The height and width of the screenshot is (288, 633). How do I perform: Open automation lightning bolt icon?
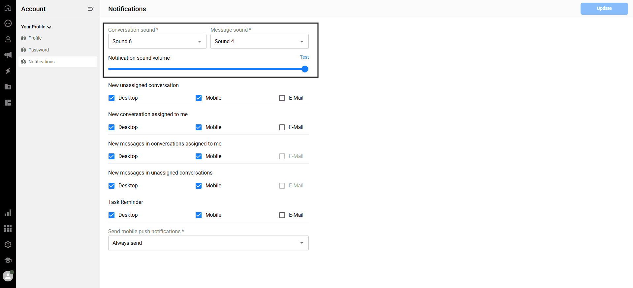pyautogui.click(x=8, y=71)
